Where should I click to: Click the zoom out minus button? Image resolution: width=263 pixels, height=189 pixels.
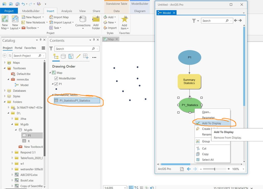201,169
